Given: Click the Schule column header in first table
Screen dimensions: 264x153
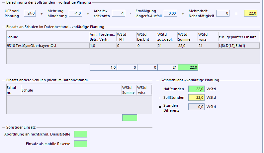Looking at the screenshot, I should [48, 37].
